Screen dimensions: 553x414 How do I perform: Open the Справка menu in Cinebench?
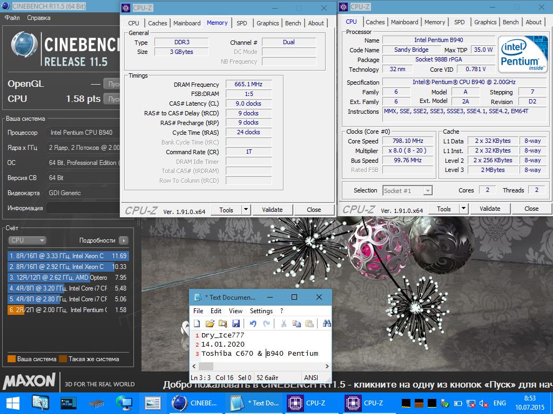[38, 18]
